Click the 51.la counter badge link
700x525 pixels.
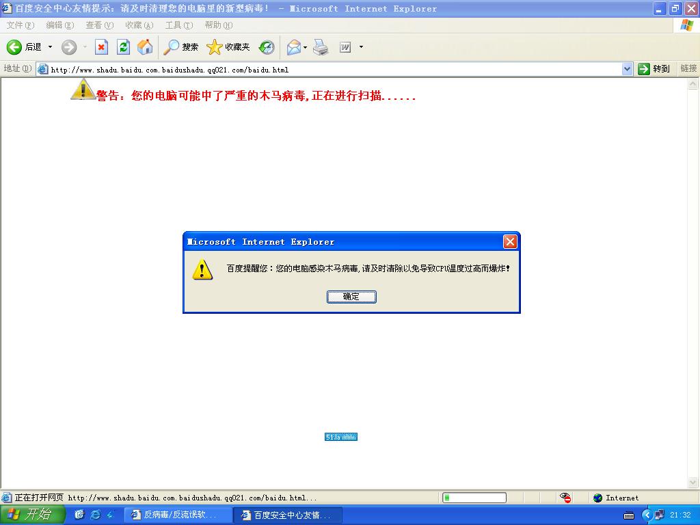(x=341, y=437)
